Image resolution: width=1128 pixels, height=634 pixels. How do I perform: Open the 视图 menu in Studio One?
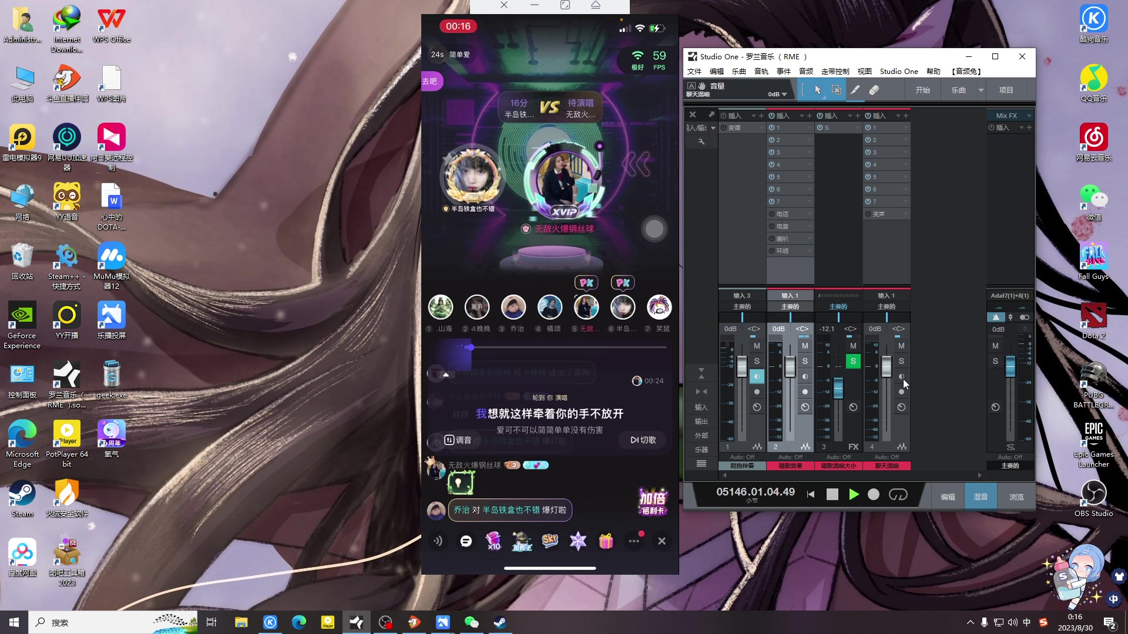tap(865, 71)
